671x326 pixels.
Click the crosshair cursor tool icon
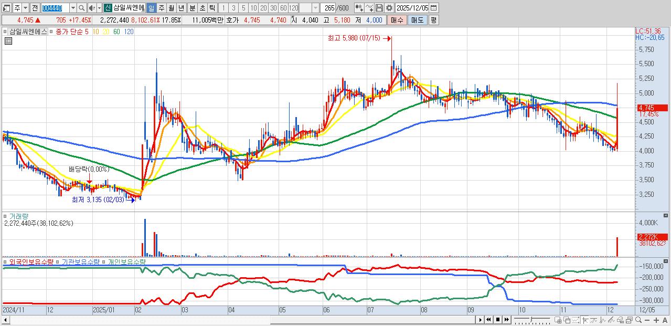point(585,320)
